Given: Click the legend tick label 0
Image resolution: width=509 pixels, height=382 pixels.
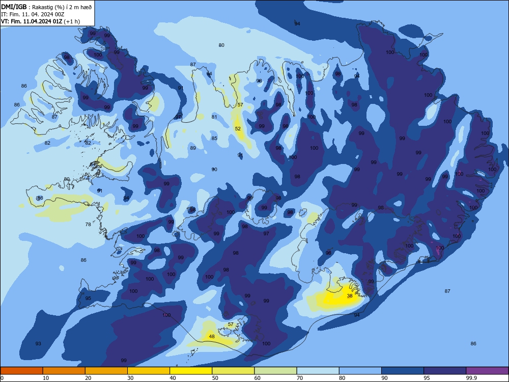Looking at the screenshot, I should click(x=2, y=378).
